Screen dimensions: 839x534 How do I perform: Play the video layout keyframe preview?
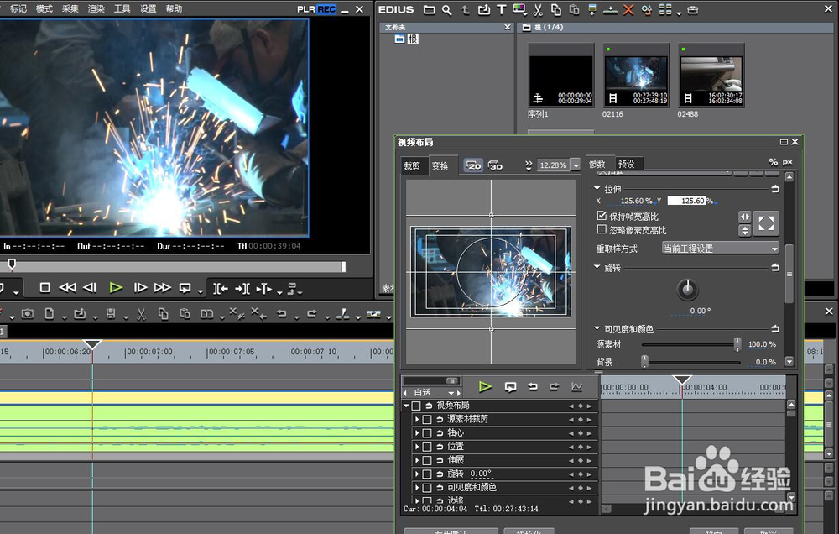tap(485, 387)
